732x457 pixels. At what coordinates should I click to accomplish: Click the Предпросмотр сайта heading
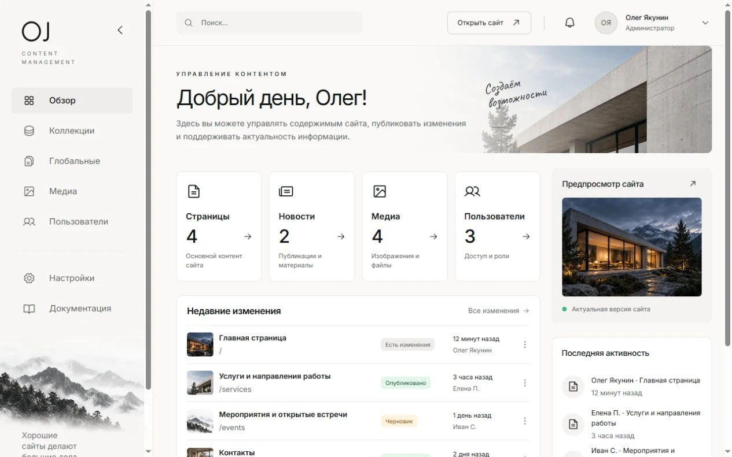602,184
